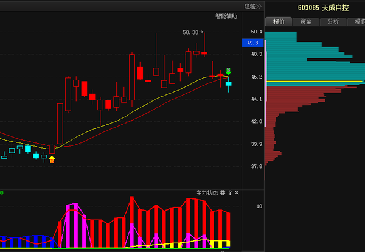Click the green sell signal arrow
Image resolution: width=365 pixels, height=252 pixels.
point(228,72)
